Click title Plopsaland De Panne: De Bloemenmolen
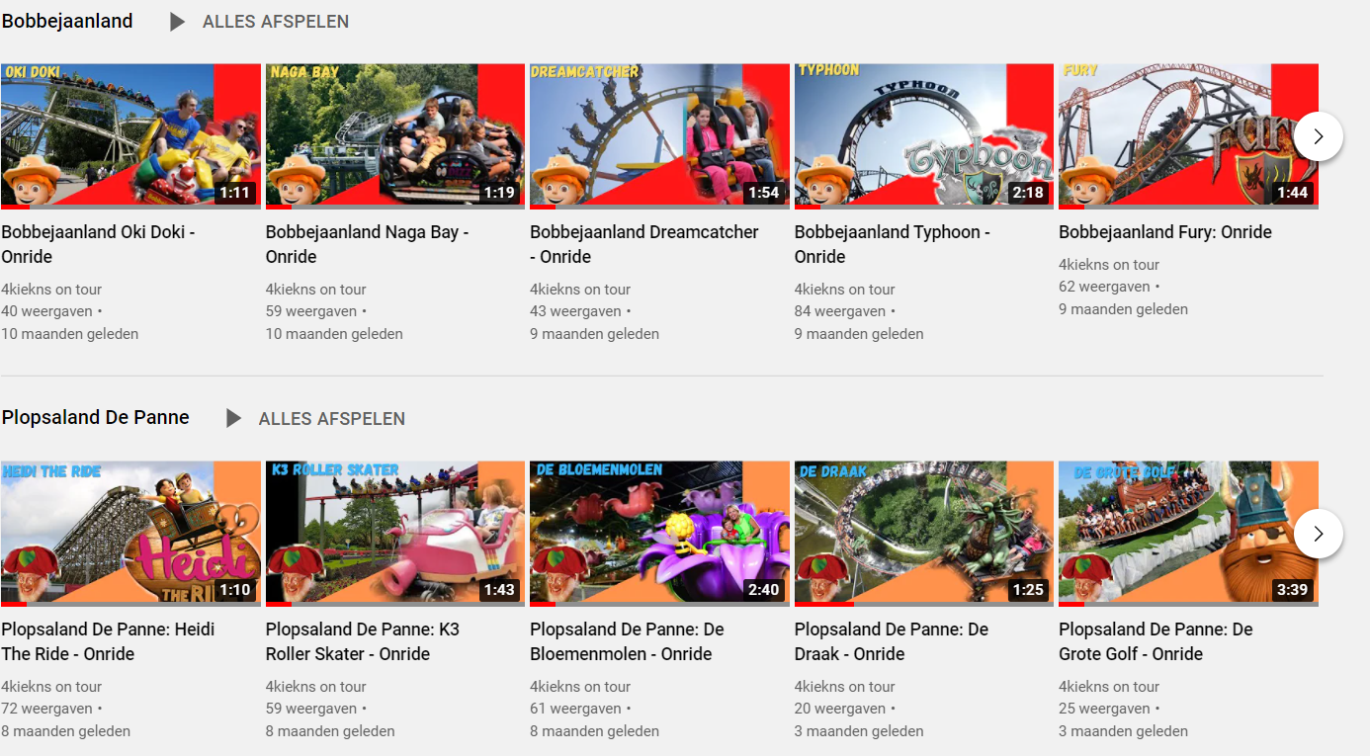 628,641
